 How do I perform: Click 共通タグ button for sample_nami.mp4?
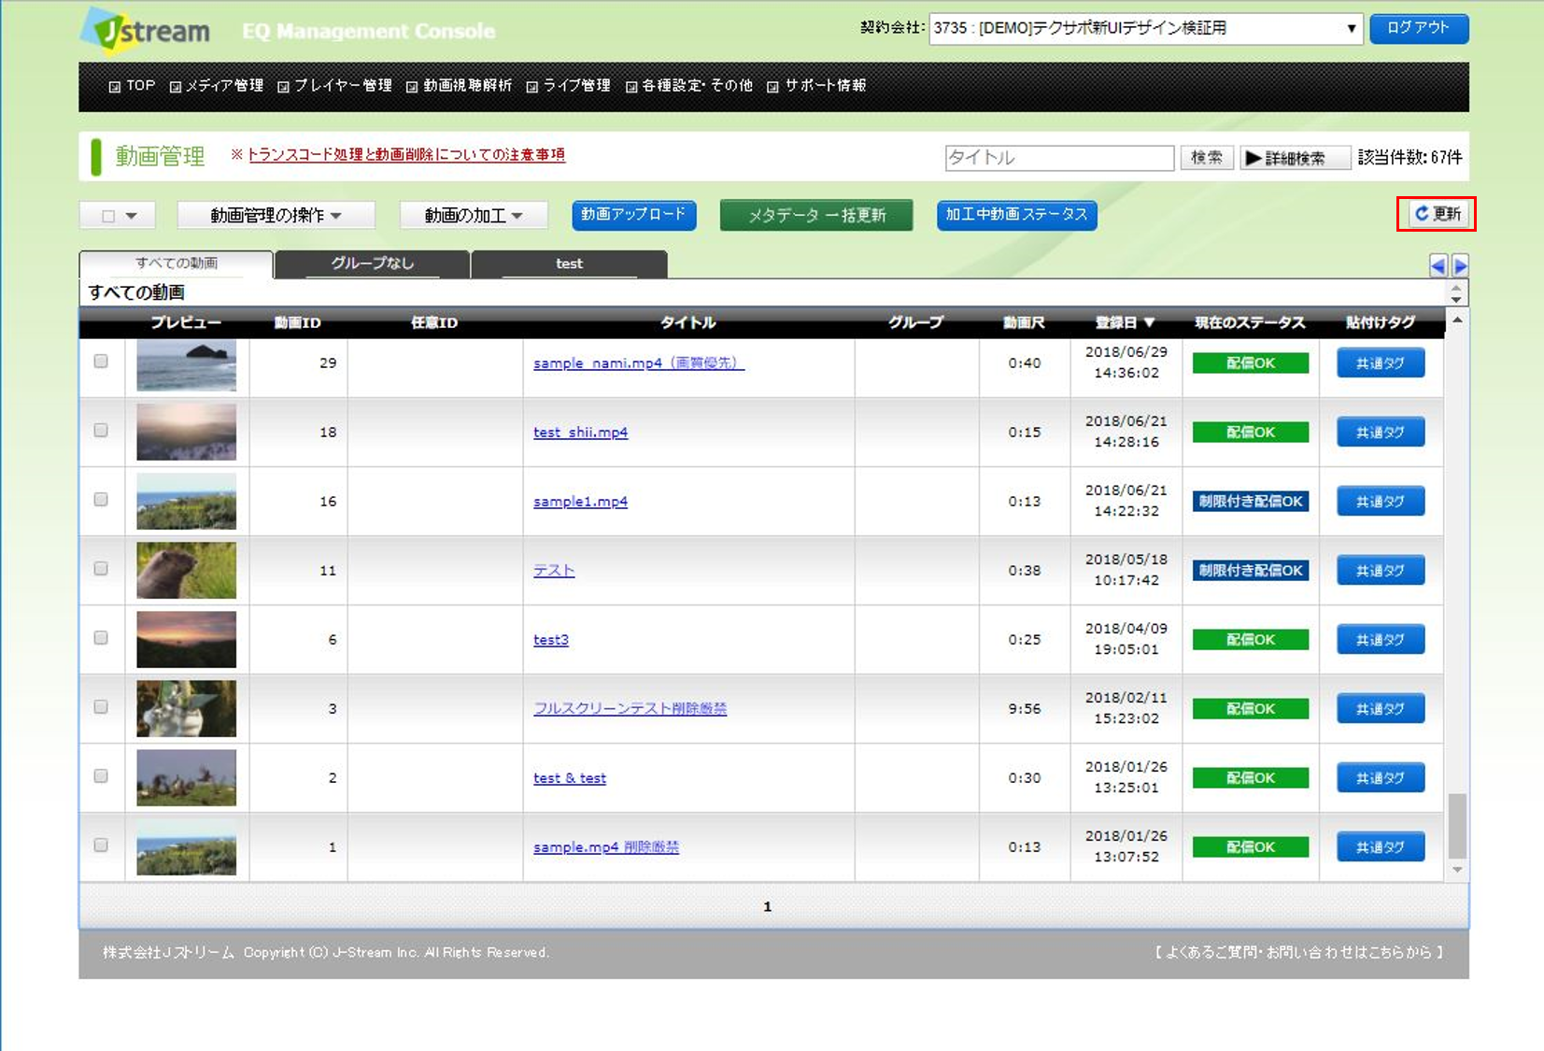click(1380, 363)
